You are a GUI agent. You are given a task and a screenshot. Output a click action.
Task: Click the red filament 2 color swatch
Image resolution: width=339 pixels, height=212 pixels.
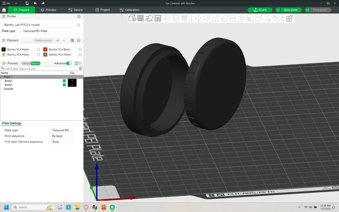click(45, 50)
